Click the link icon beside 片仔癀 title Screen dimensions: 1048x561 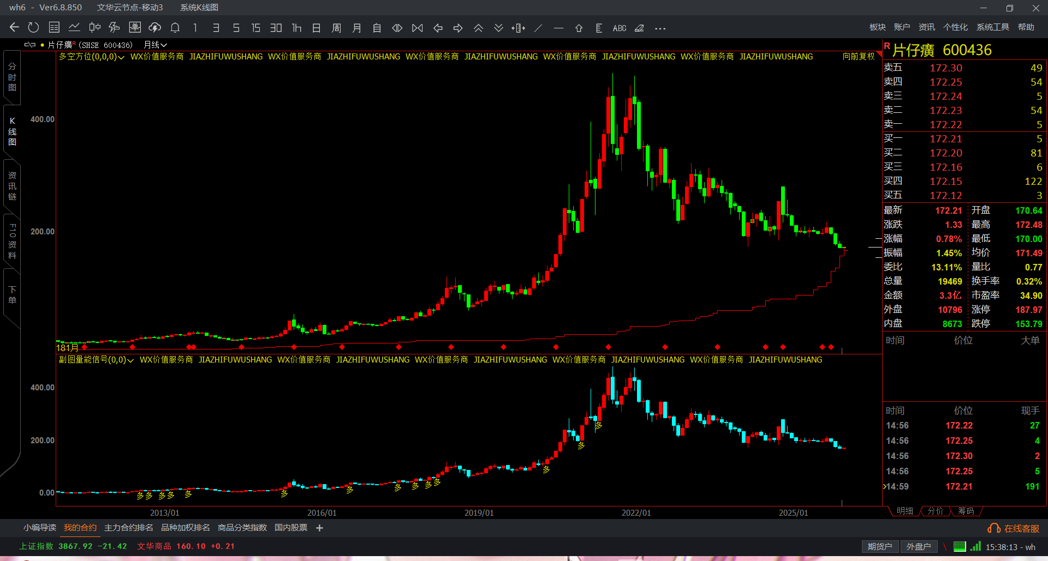click(x=30, y=45)
